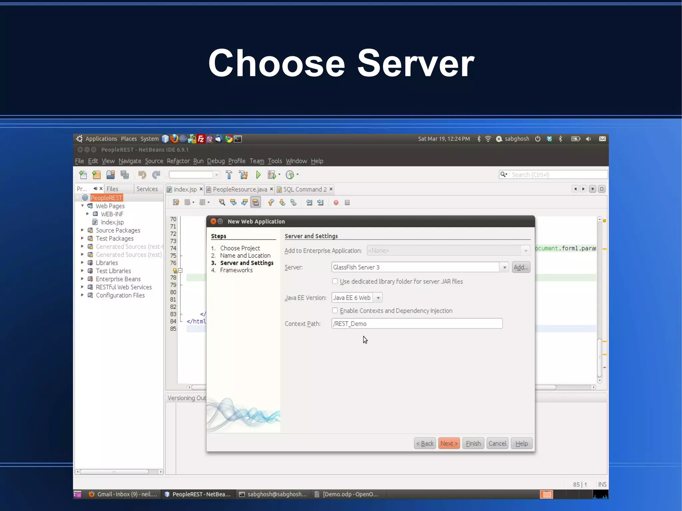
Task: Click the Finish button
Action: [x=473, y=443]
